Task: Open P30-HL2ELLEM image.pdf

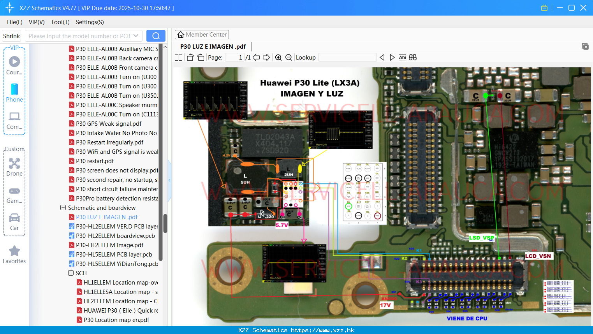Action: pos(106,245)
